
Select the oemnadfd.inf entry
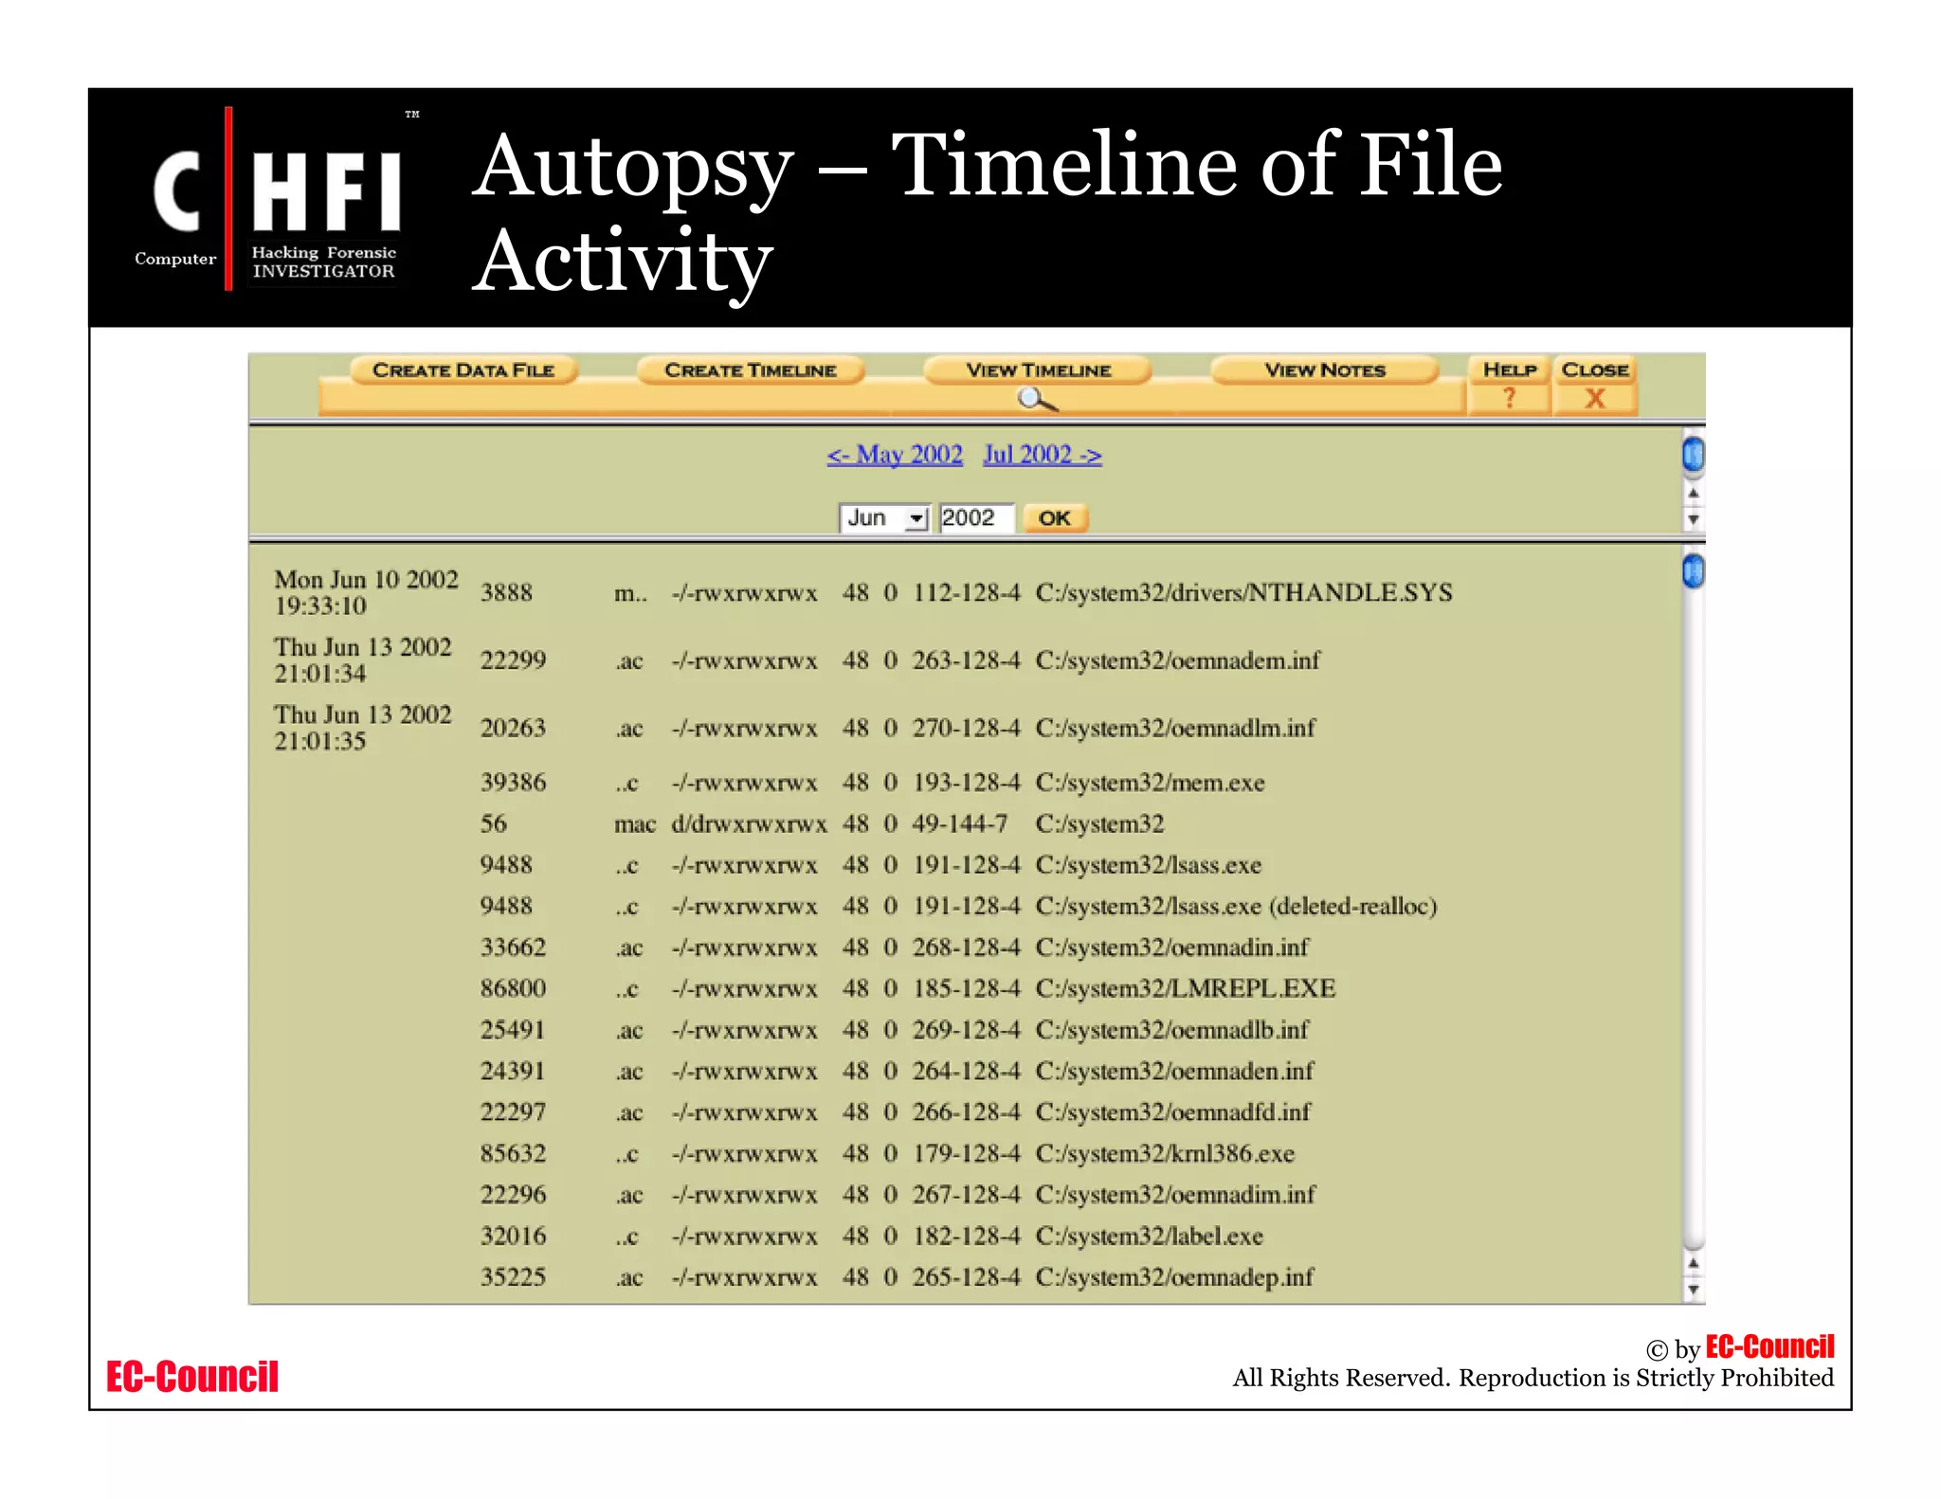(x=1172, y=1112)
